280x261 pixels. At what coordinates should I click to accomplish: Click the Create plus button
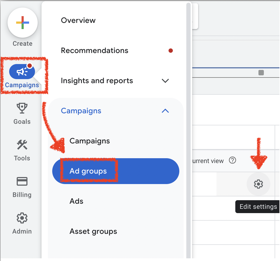[x=22, y=23]
